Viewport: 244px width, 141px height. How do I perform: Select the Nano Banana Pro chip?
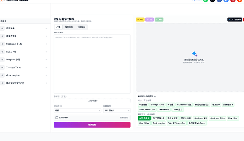point(147,110)
